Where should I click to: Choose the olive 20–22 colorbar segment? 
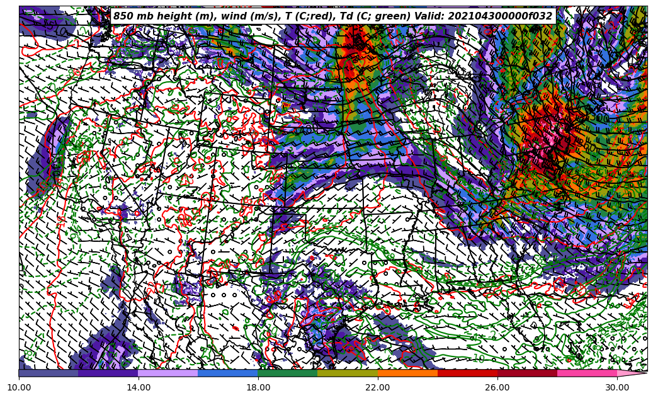348,373
